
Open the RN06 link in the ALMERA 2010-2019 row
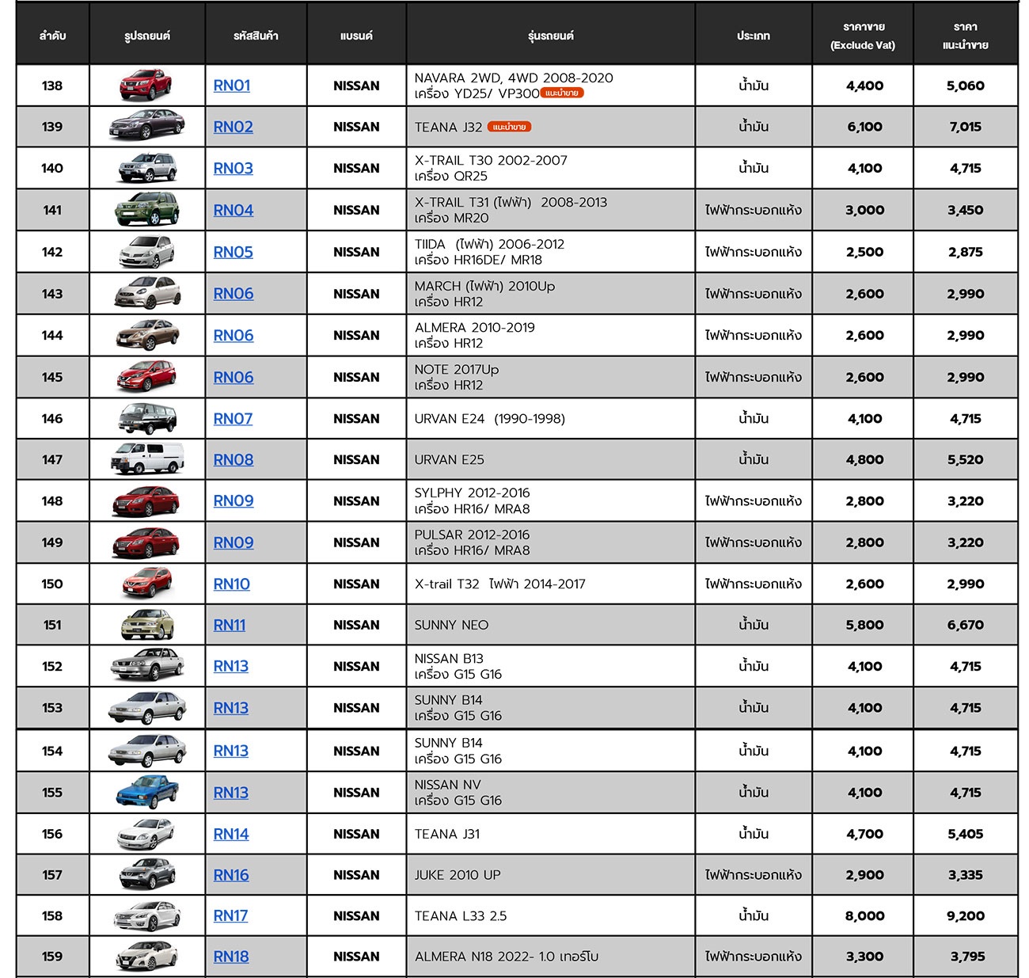pyautogui.click(x=234, y=335)
